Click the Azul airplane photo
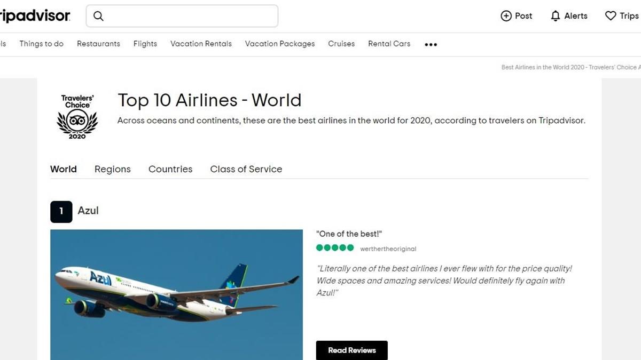 point(176,294)
